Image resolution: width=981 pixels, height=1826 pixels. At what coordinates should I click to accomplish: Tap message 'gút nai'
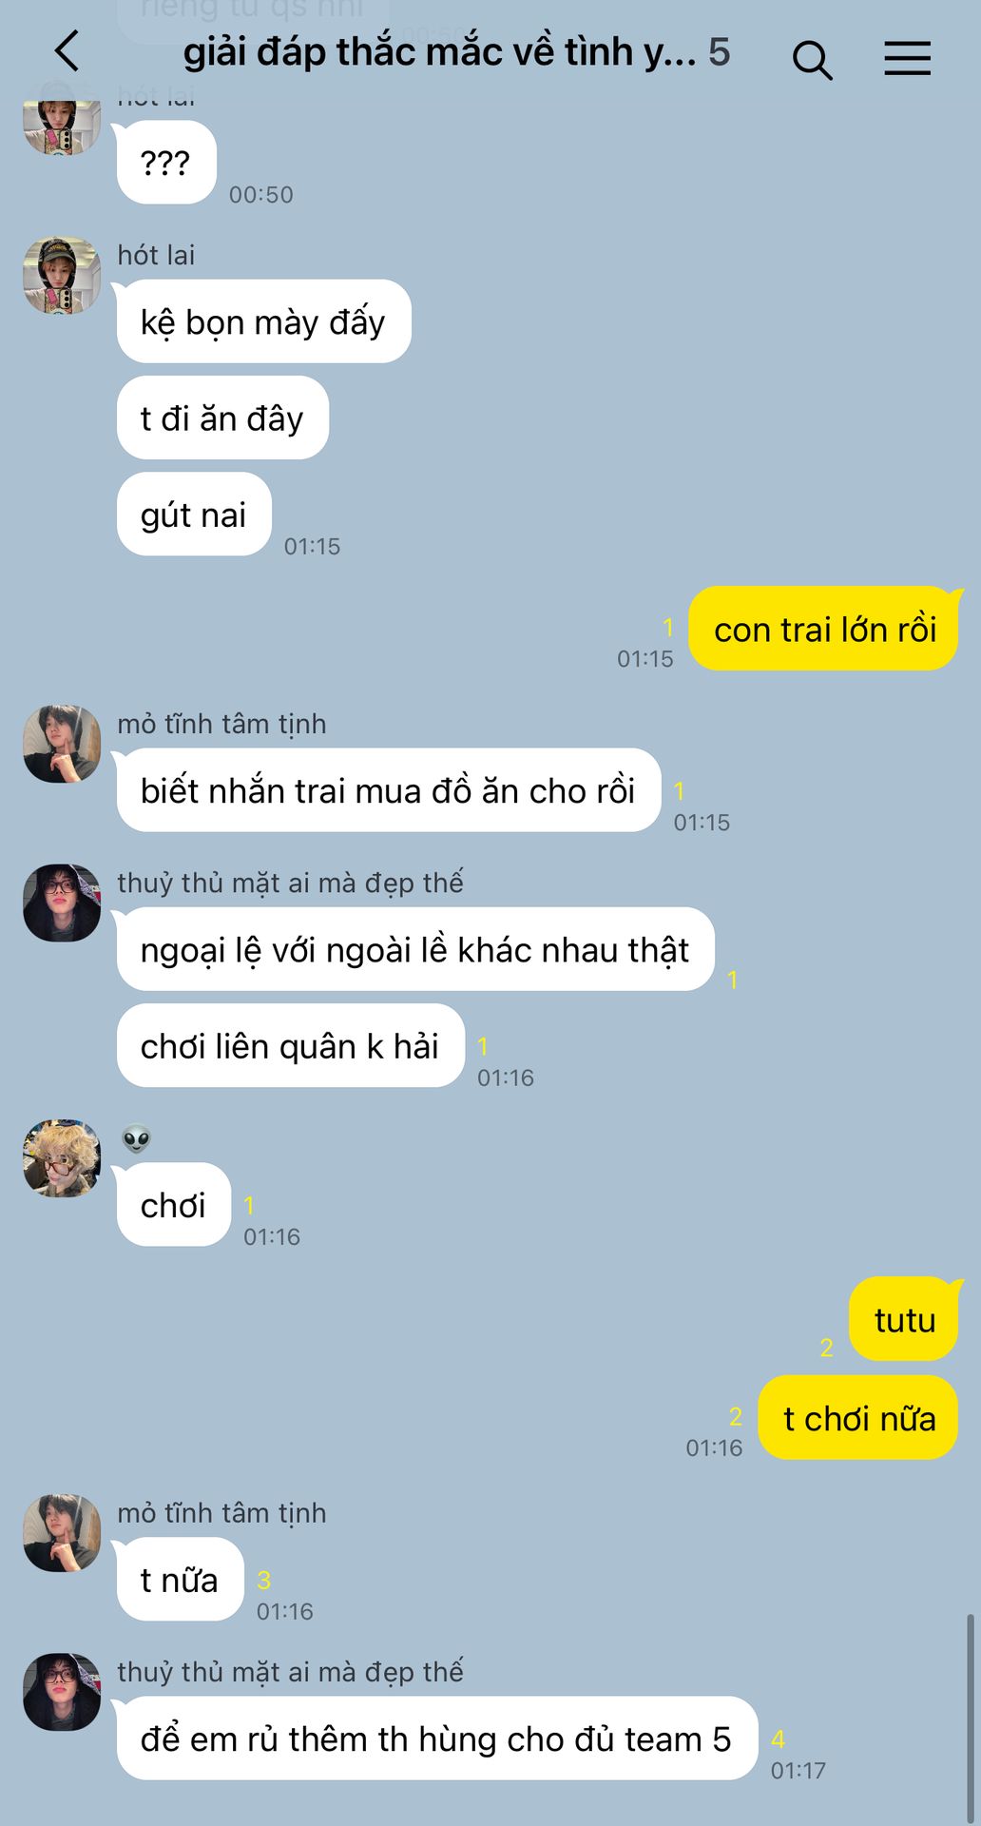tap(194, 515)
